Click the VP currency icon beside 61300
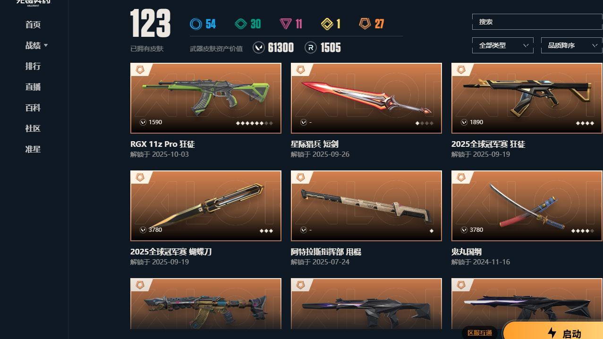603x339 pixels. tap(259, 48)
